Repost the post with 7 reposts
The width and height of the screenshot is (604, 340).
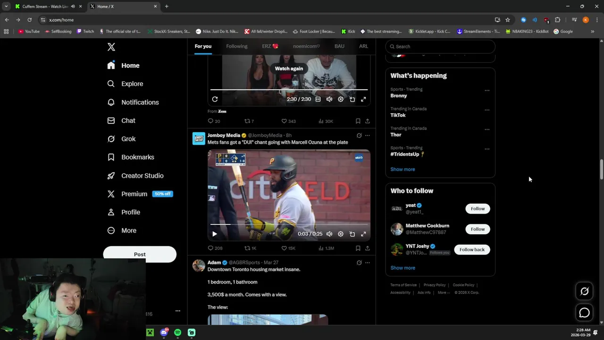click(249, 121)
